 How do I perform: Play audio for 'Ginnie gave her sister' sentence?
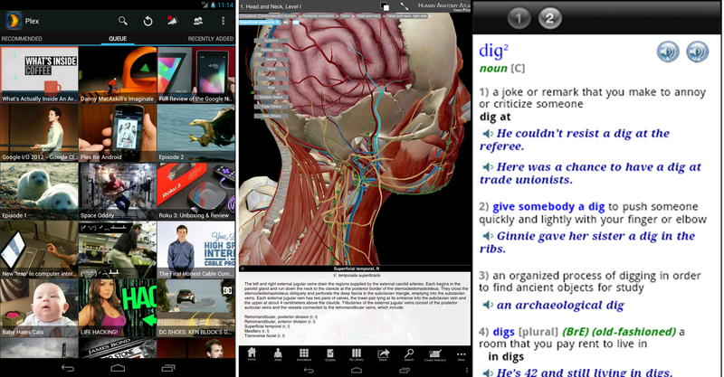point(488,236)
